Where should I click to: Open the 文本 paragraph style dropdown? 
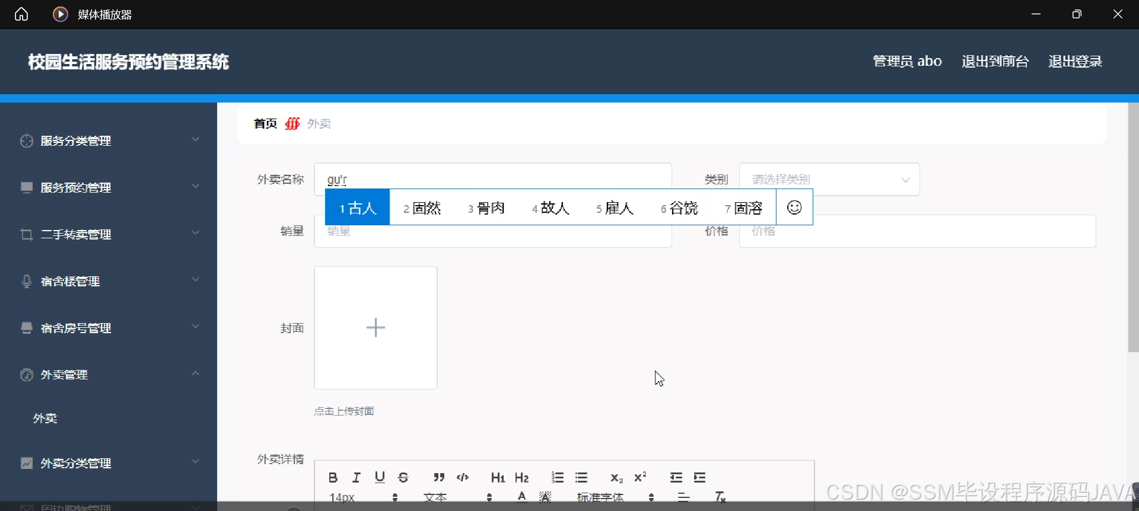click(458, 497)
